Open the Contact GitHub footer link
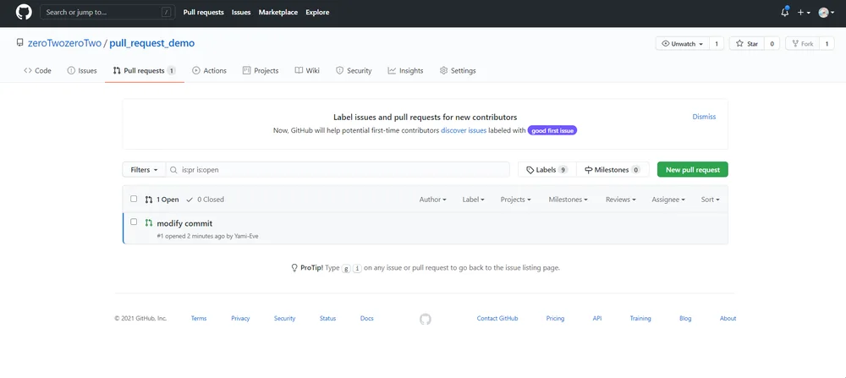 click(x=497, y=319)
